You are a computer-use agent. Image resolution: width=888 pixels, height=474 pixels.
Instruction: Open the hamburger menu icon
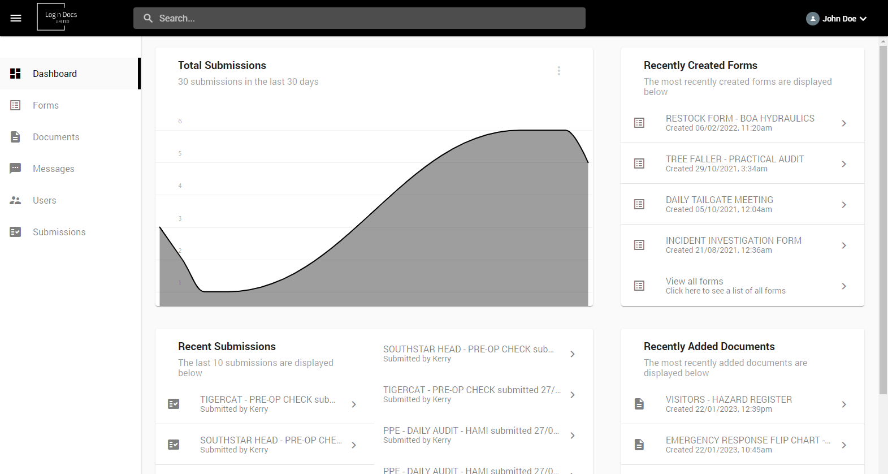click(x=16, y=18)
